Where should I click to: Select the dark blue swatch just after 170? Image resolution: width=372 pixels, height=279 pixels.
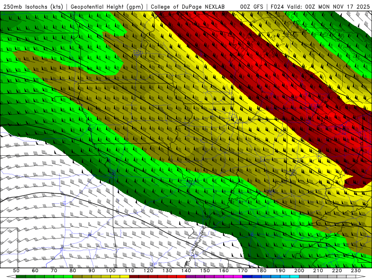[x=247, y=276]
